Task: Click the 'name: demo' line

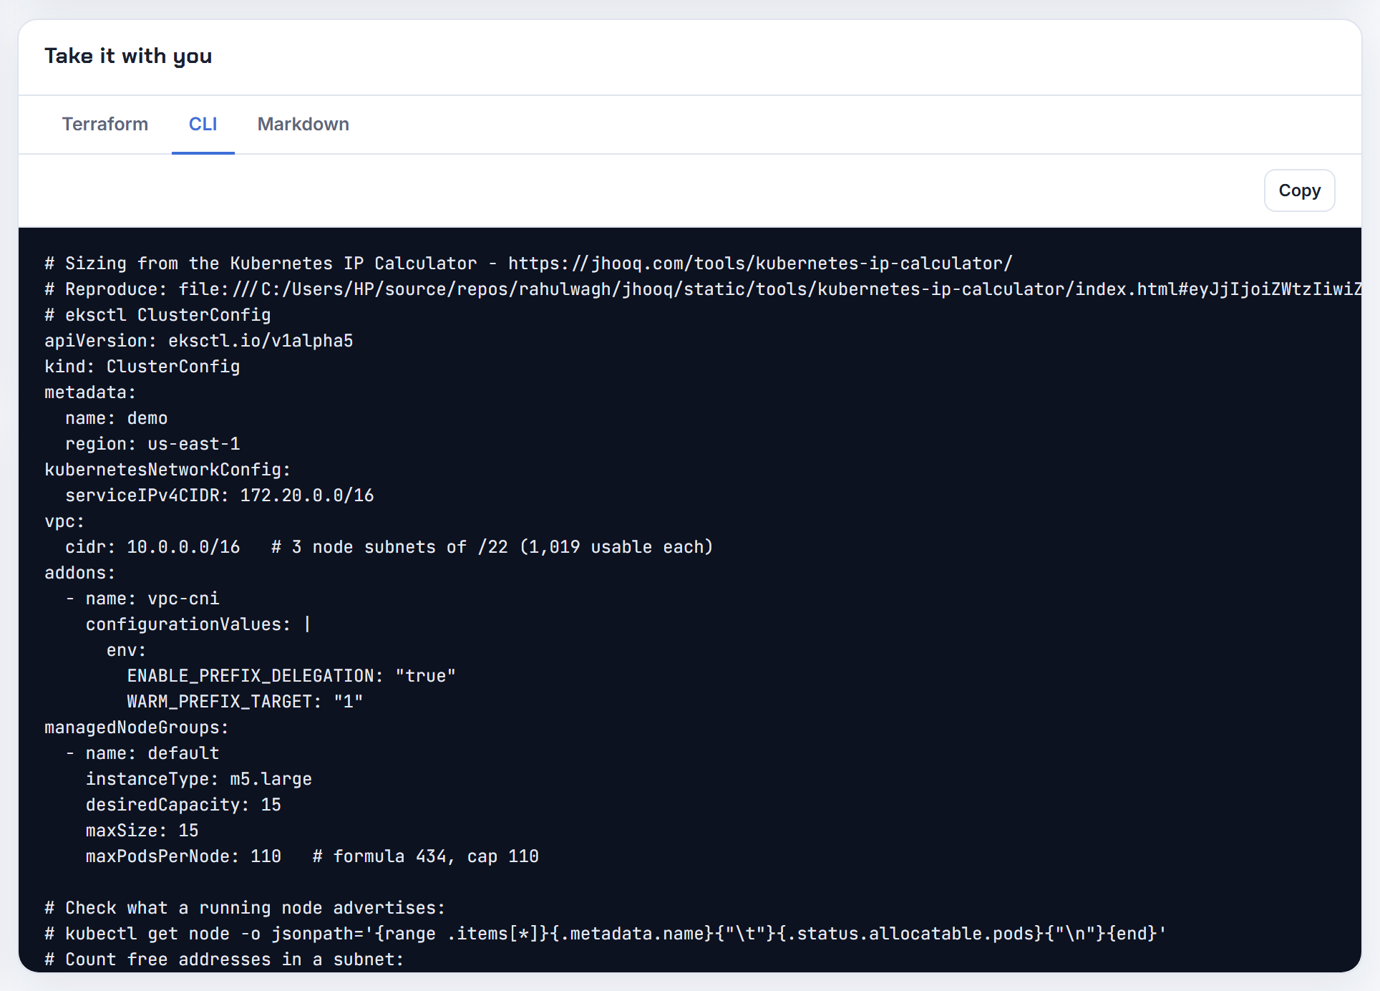Action: [x=117, y=418]
